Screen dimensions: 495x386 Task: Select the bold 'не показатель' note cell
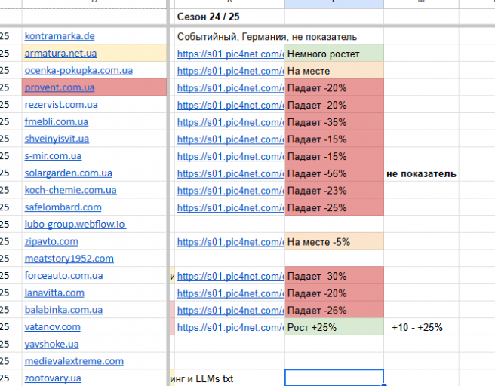pyautogui.click(x=421, y=173)
